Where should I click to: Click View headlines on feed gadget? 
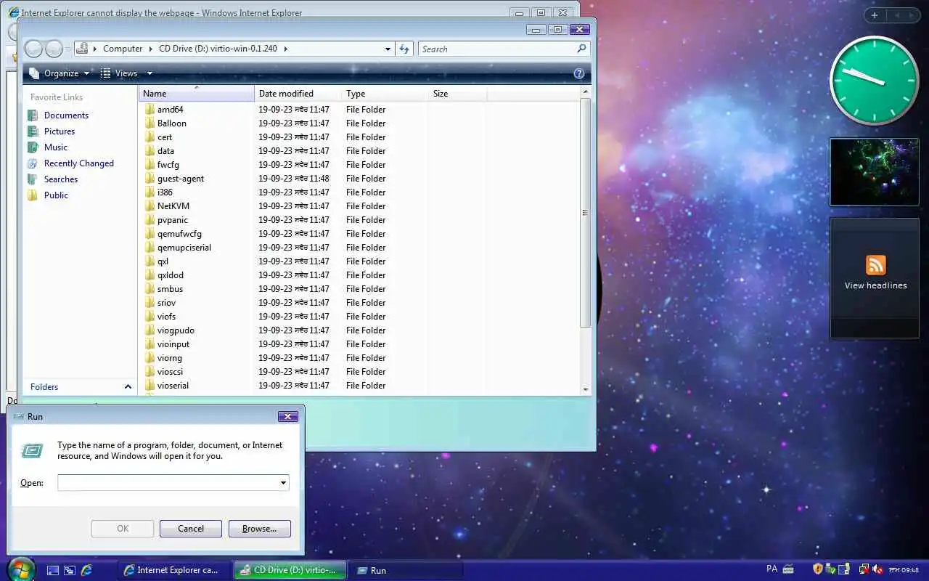(875, 285)
